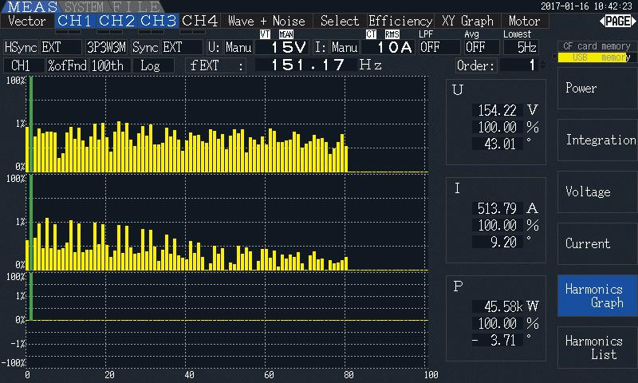Open the Harmonics List screen
The width and height of the screenshot is (638, 383).
(x=597, y=348)
